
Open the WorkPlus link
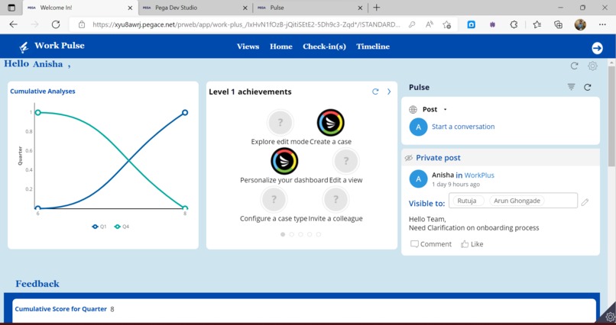pos(479,175)
